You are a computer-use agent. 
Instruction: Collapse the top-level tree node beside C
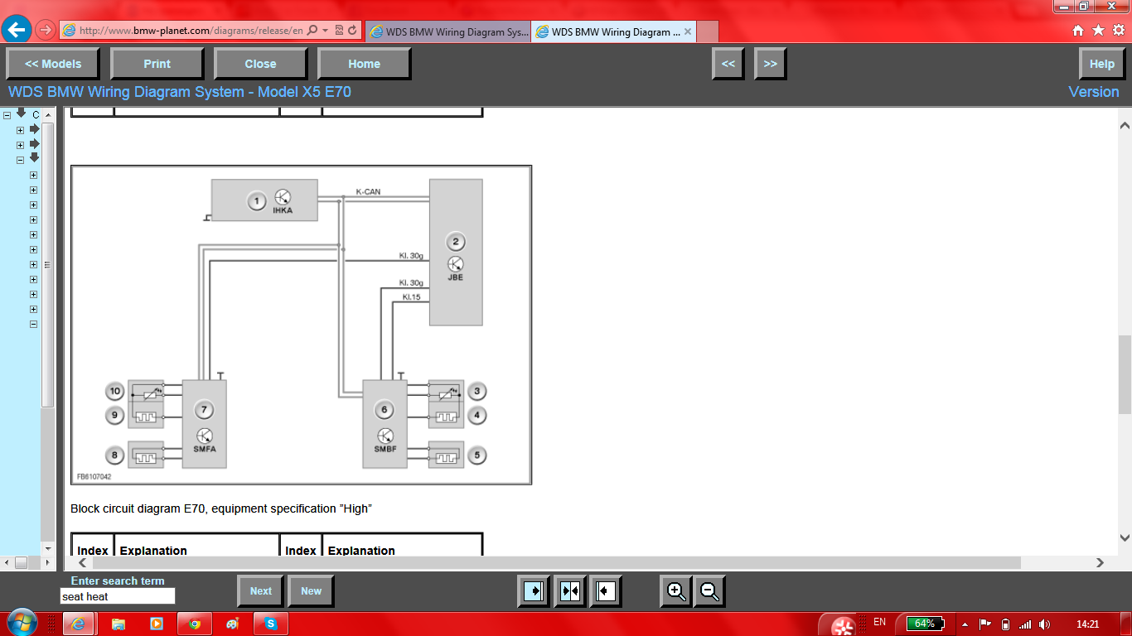pyautogui.click(x=7, y=115)
